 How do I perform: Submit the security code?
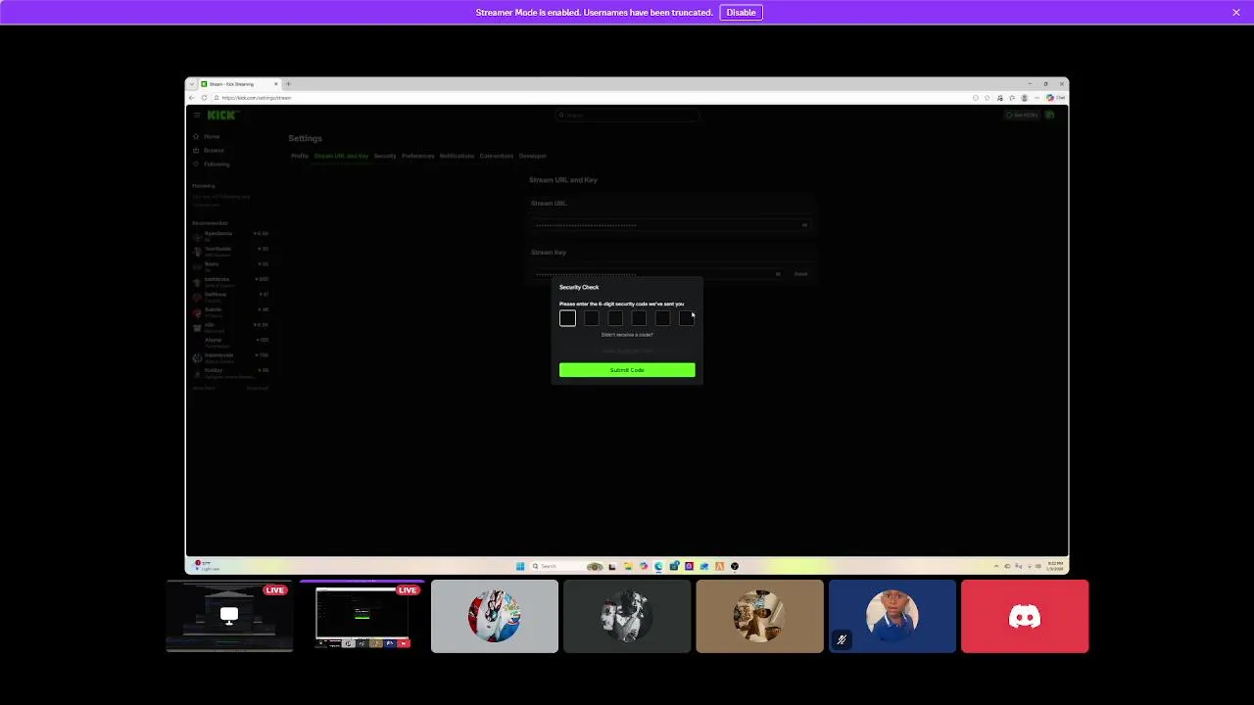coord(627,370)
